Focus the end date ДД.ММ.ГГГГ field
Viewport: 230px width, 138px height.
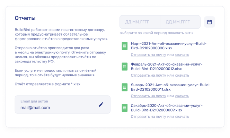pyautogui.click(x=180, y=22)
